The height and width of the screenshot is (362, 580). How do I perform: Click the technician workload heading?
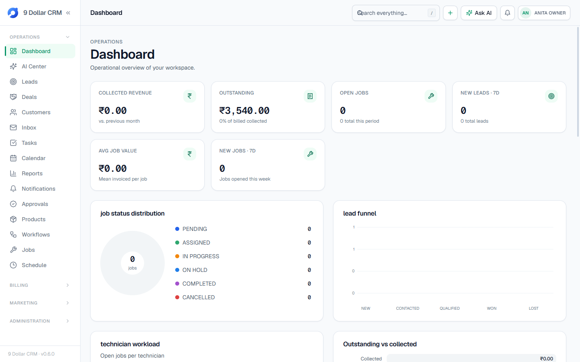coord(130,344)
